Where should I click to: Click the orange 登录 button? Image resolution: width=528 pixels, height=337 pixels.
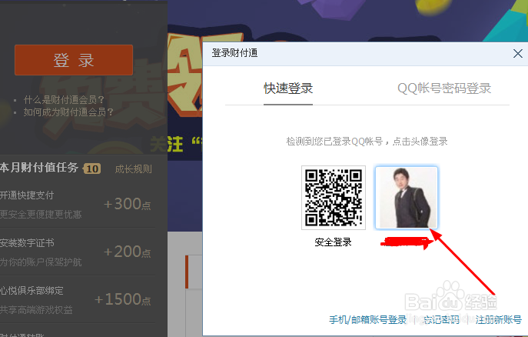coord(74,60)
